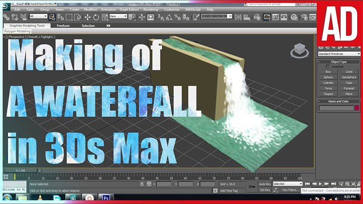Click the ribbon minimize toggle after Selection tab
The width and height of the screenshot is (363, 204).
click(x=108, y=26)
